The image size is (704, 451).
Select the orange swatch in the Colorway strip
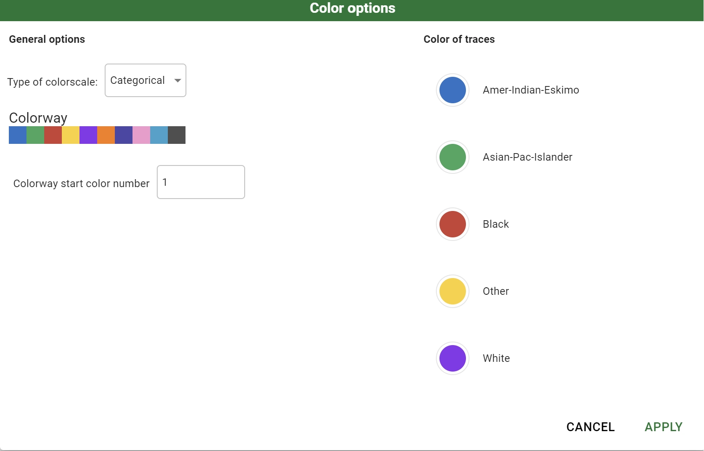[x=106, y=135]
